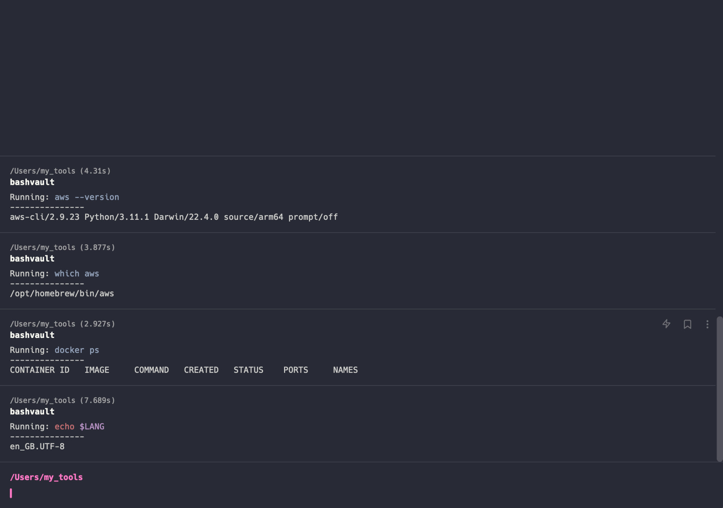Click the en_GB.UTF-8 output line
This screenshot has height=508, width=723.
tap(37, 447)
